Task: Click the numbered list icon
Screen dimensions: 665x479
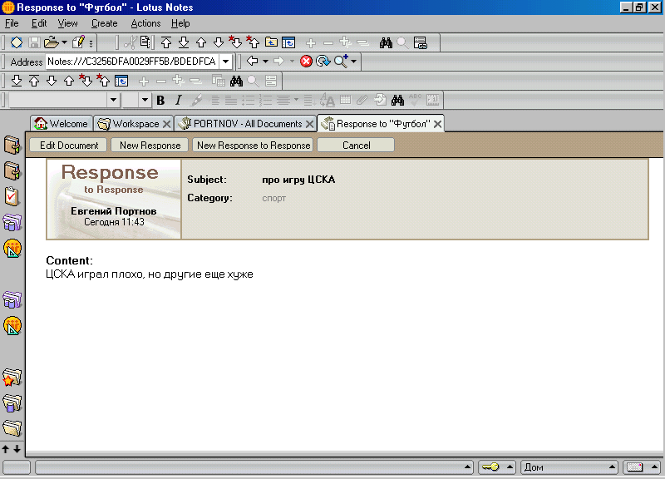Action: tap(265, 100)
